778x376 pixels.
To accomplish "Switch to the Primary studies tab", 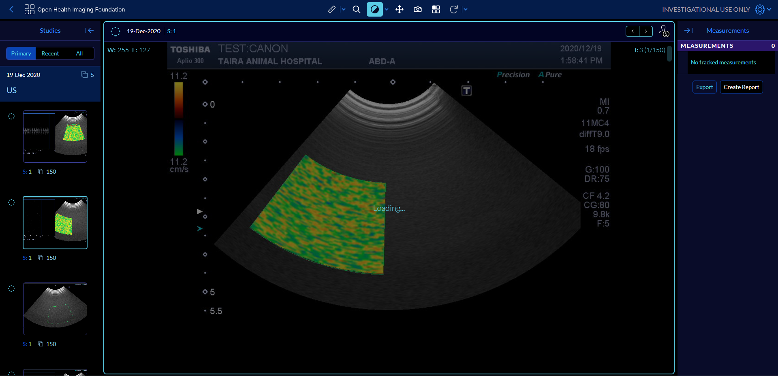I will click(x=21, y=53).
